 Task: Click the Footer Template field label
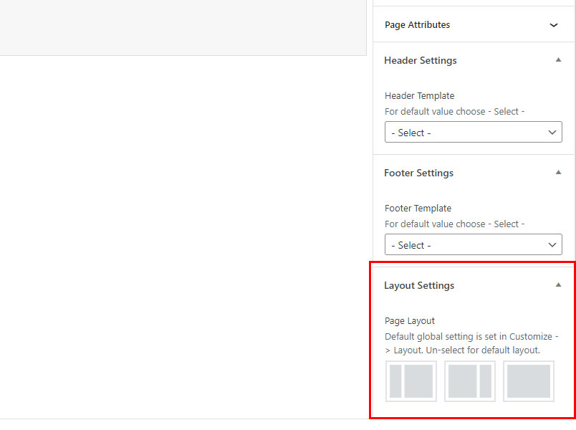pos(418,208)
